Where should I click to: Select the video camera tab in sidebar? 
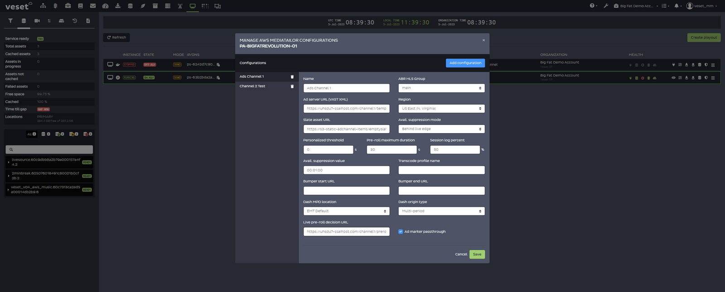pyautogui.click(x=37, y=21)
